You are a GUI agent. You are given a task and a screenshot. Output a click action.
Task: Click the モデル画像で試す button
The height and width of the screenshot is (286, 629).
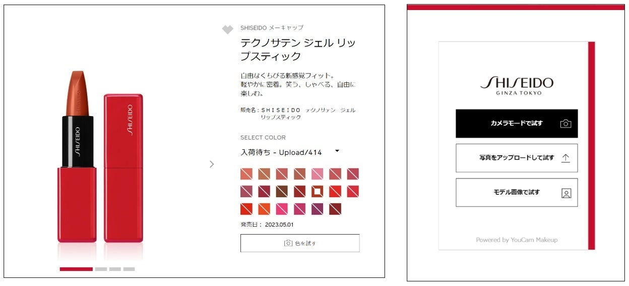(x=517, y=193)
